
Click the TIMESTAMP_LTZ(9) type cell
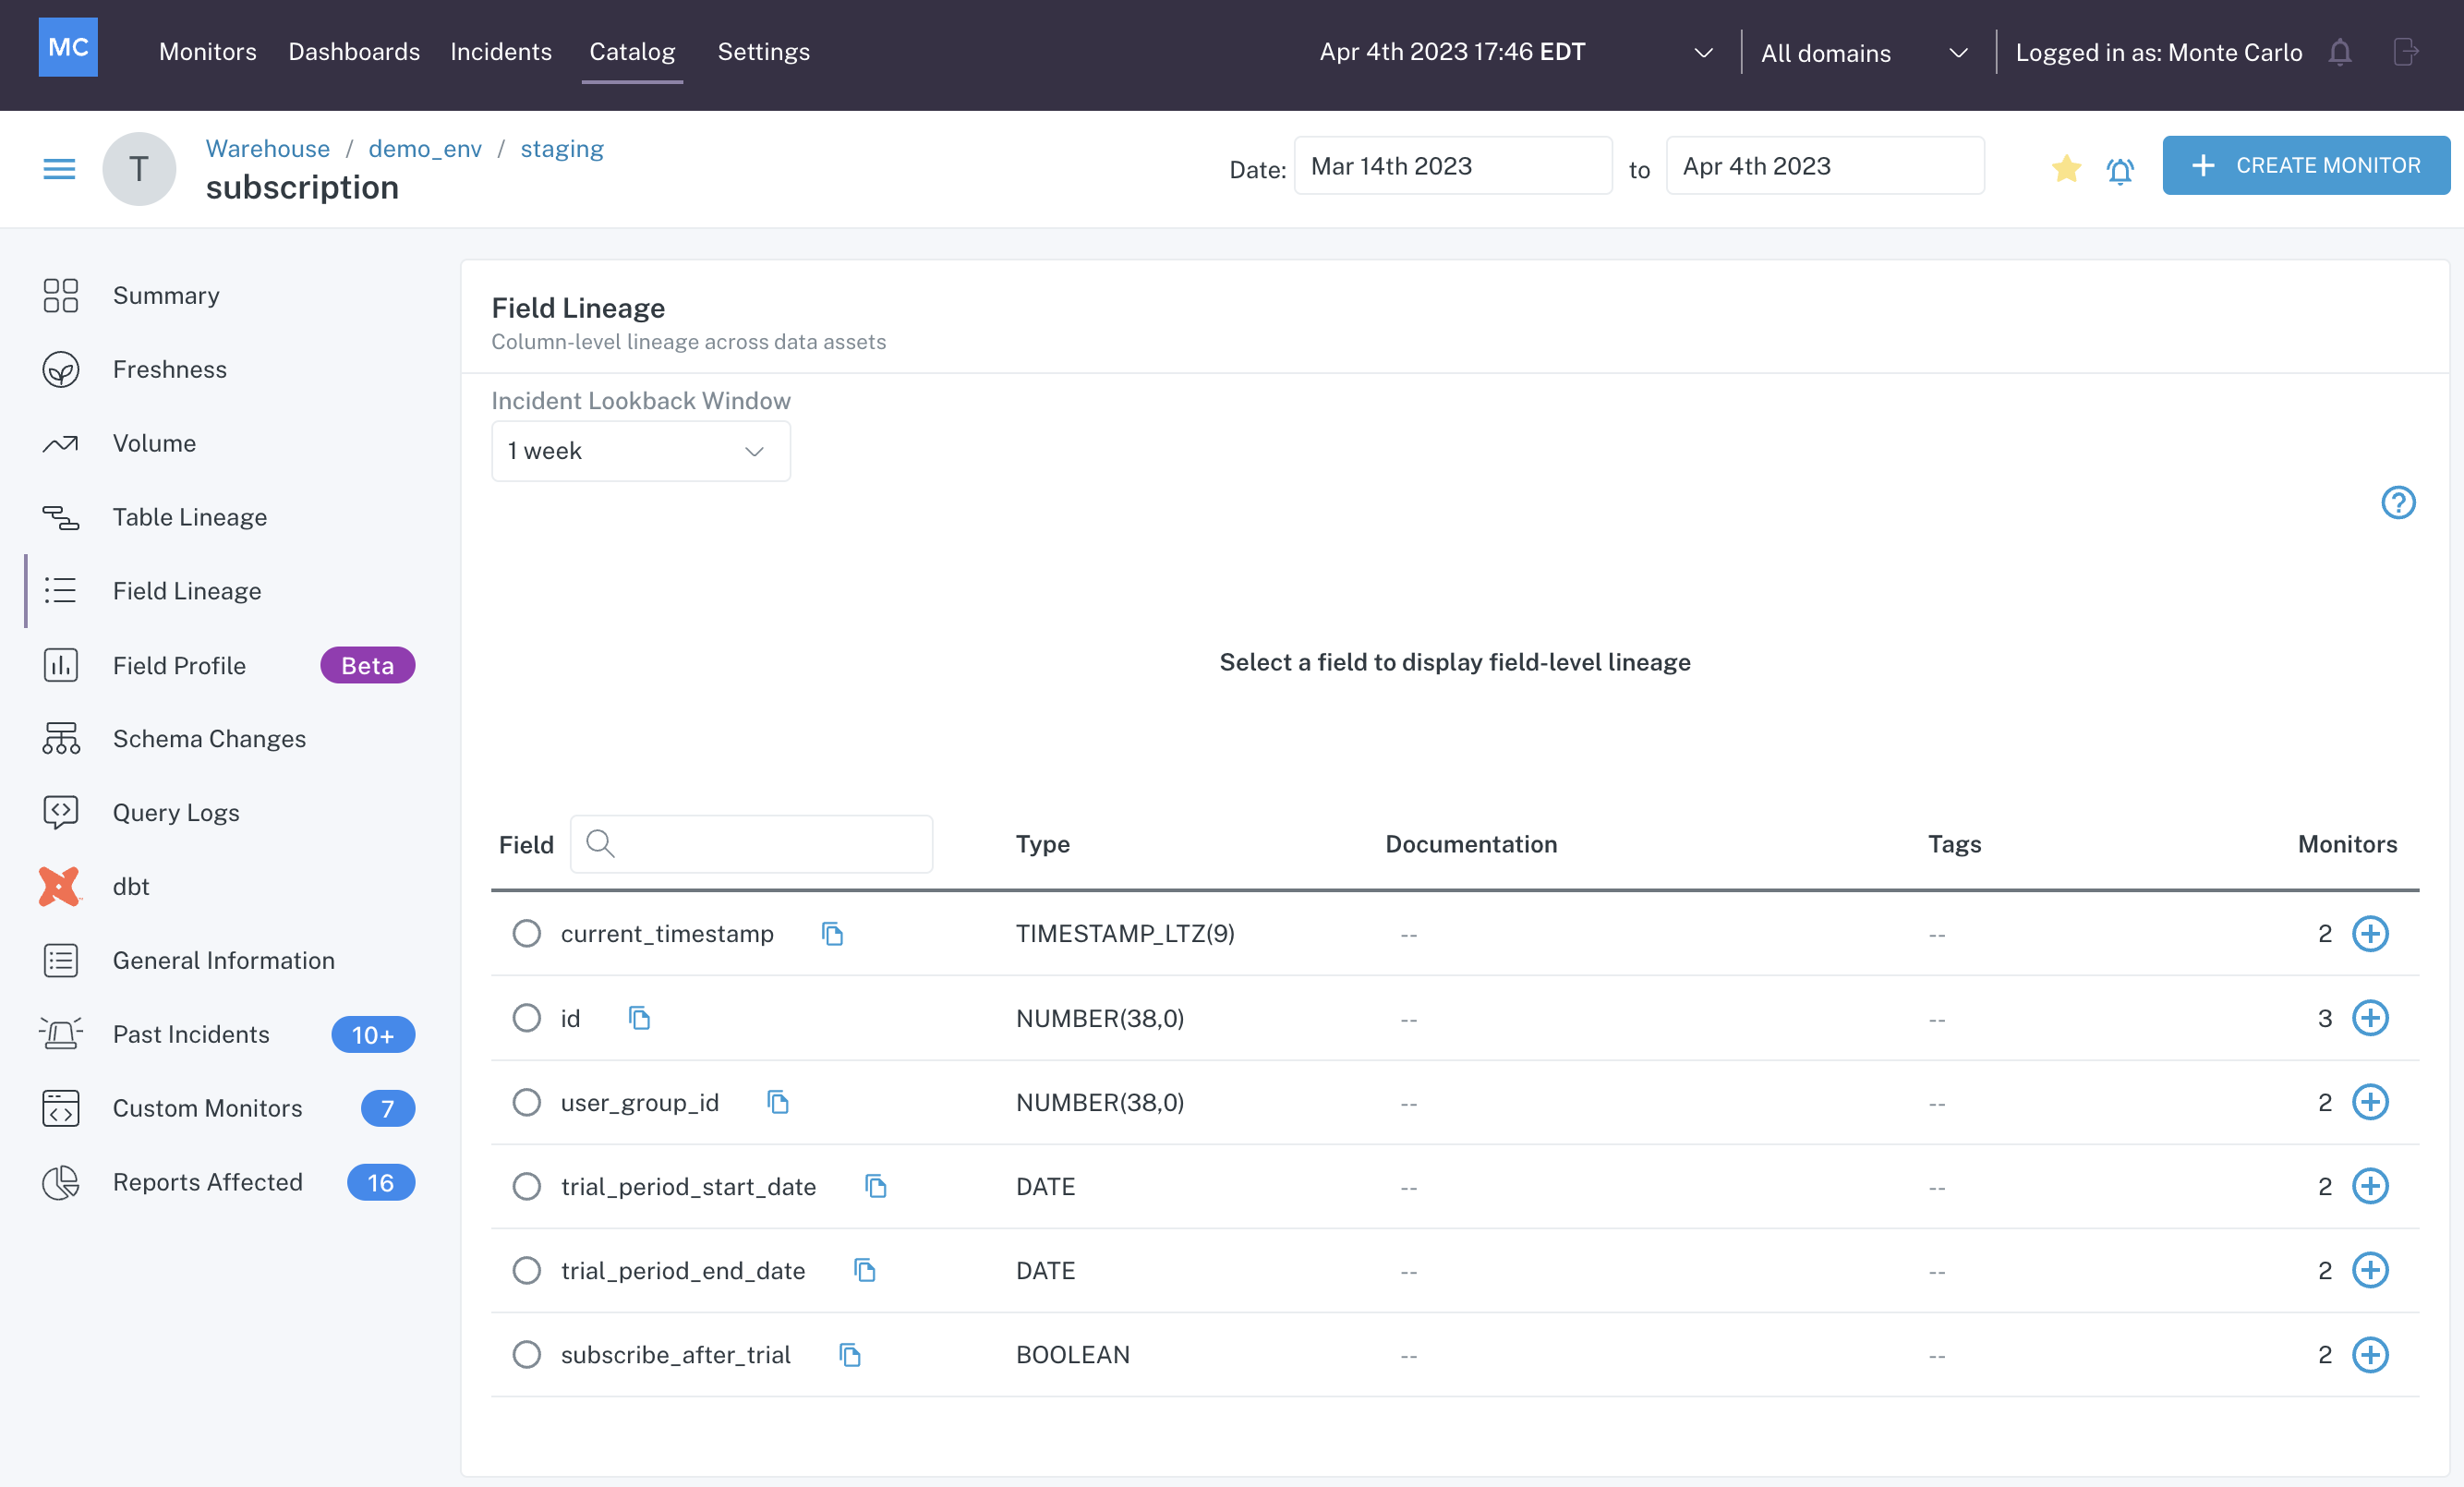(1125, 933)
